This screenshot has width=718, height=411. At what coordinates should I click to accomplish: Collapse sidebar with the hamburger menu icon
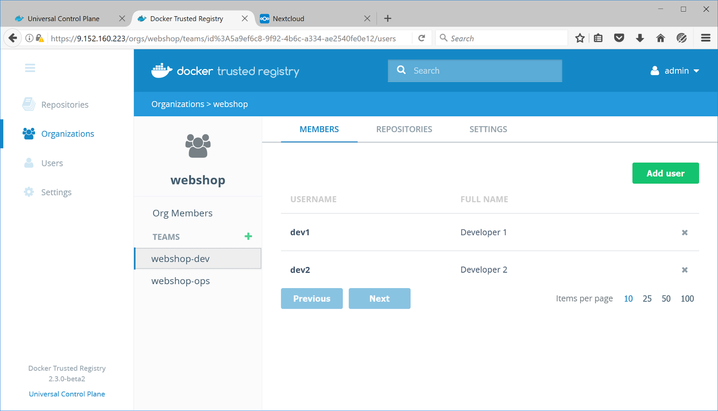(30, 68)
